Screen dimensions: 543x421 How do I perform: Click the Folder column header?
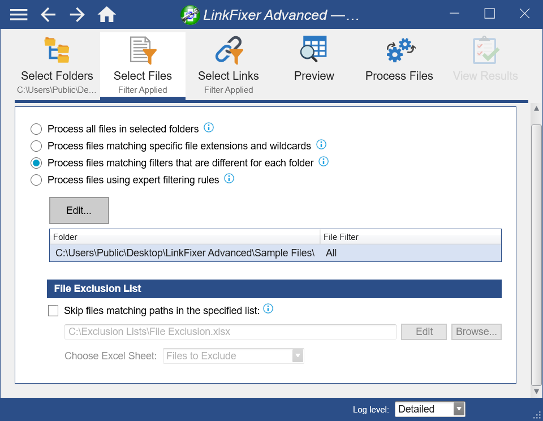[185, 237]
